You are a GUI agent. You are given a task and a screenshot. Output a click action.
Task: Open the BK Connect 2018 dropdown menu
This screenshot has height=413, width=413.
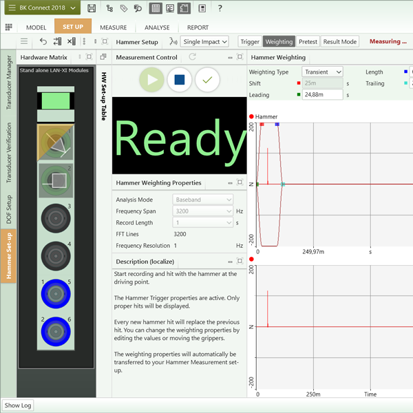coord(40,8)
